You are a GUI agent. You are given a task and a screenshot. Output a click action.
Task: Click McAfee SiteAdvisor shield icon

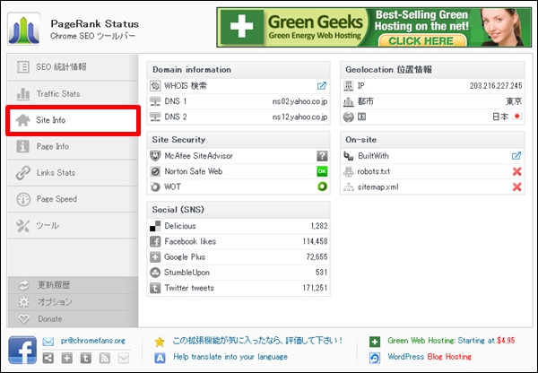(x=155, y=156)
